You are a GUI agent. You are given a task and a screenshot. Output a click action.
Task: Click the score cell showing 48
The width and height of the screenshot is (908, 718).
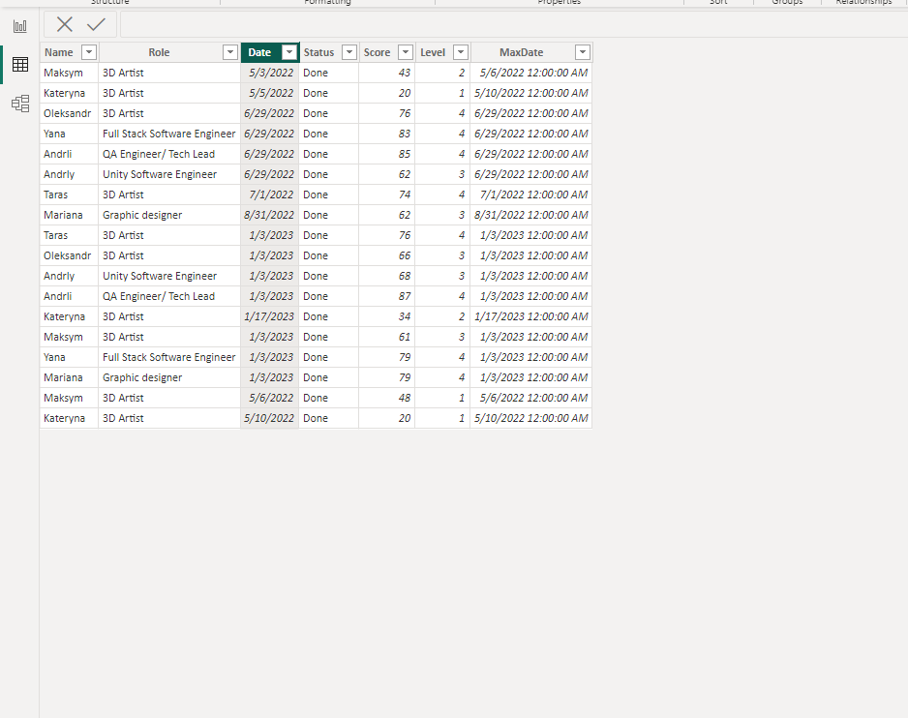[387, 398]
